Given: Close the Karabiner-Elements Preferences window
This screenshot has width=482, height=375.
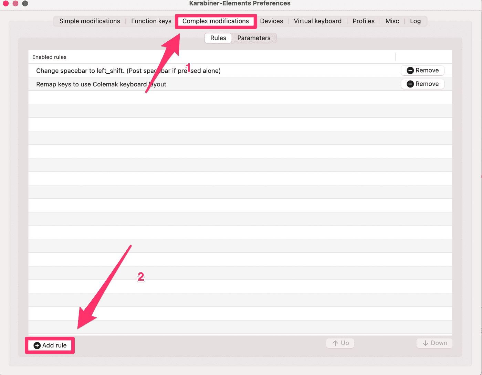Looking at the screenshot, I should (6, 3).
